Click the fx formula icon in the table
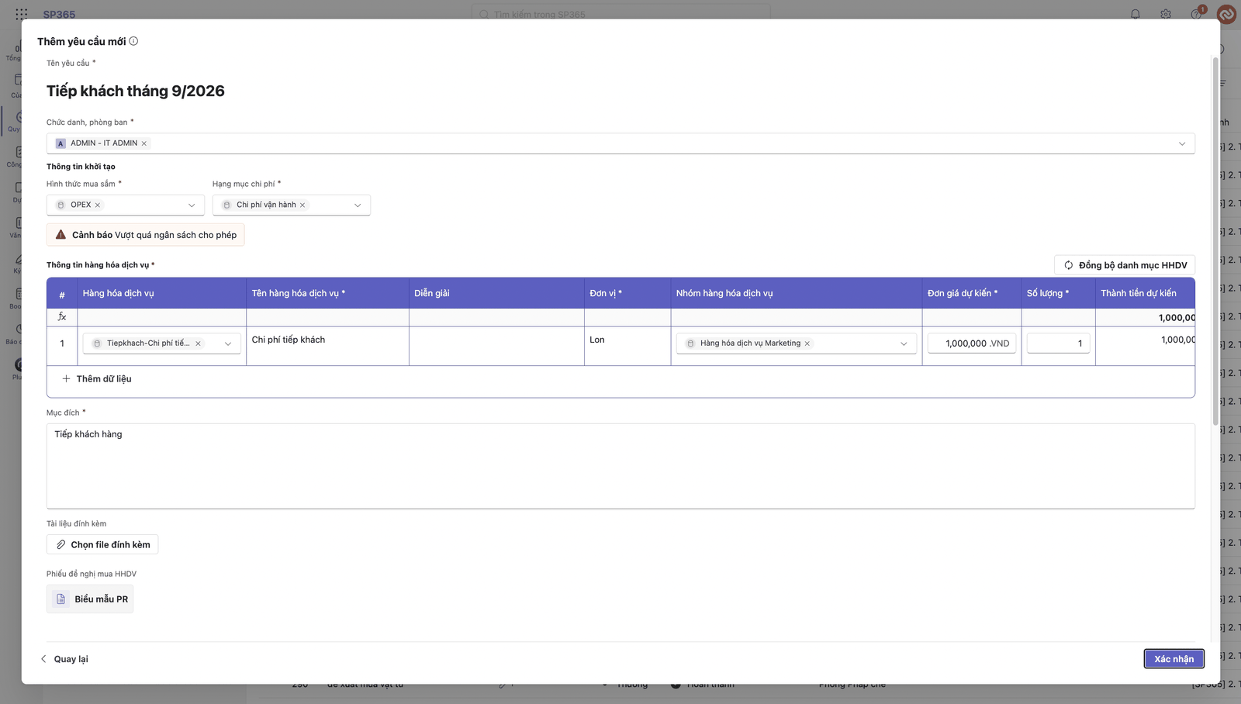 click(62, 317)
